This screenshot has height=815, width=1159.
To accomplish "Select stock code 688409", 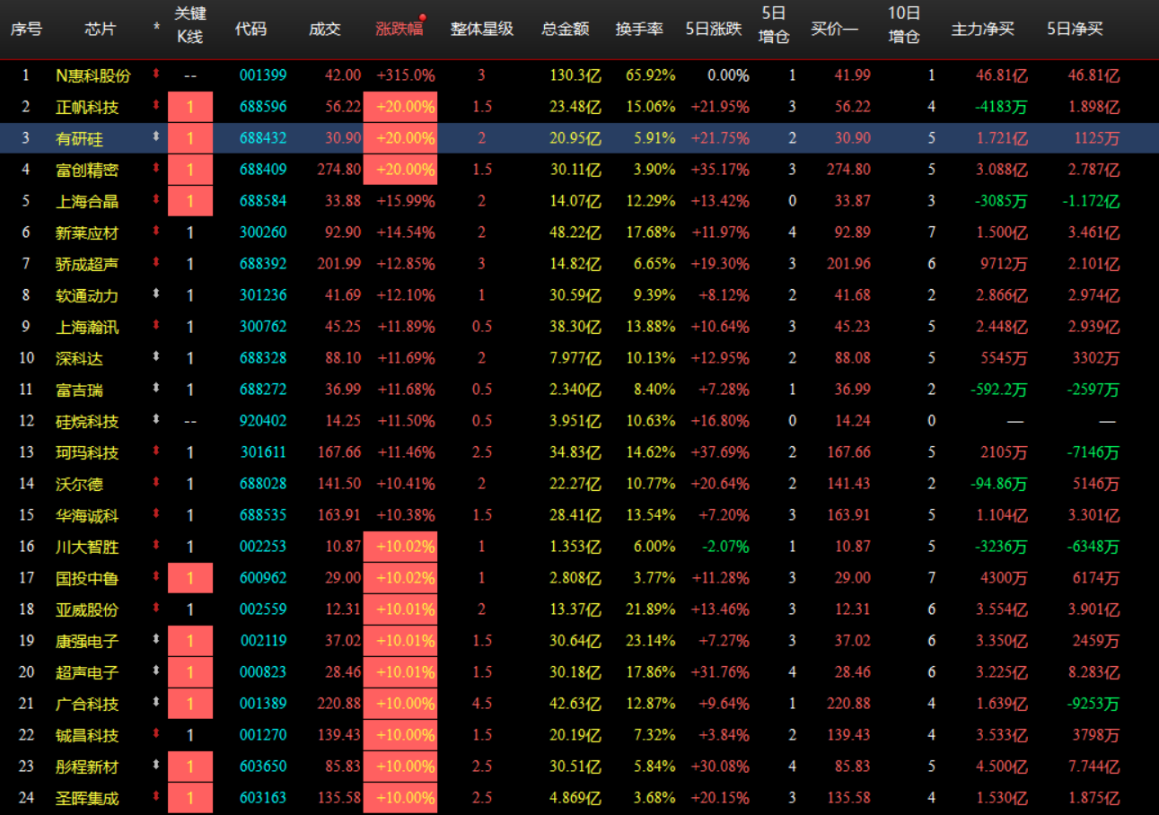I will [x=263, y=170].
